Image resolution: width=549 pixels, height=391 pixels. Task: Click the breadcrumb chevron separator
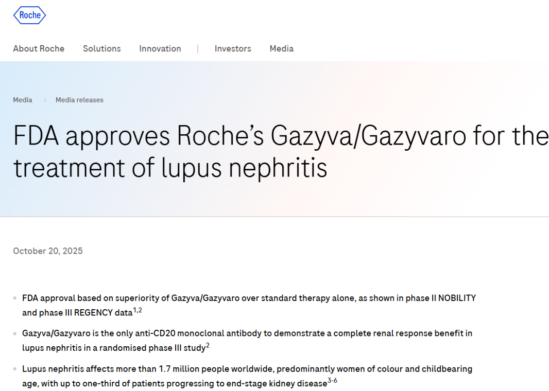click(x=45, y=100)
